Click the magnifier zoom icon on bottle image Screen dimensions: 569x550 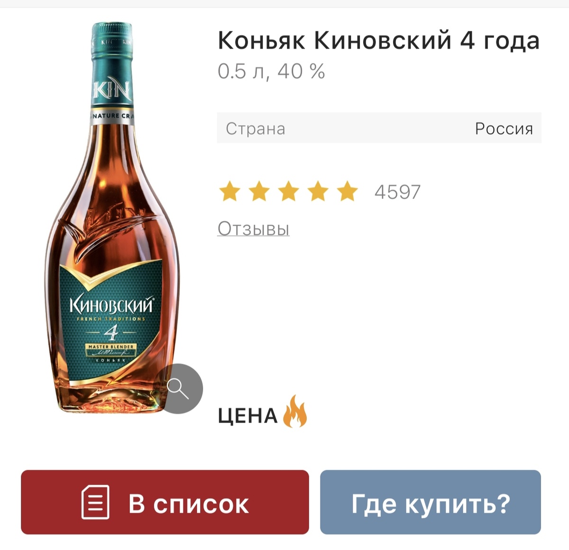click(x=178, y=389)
